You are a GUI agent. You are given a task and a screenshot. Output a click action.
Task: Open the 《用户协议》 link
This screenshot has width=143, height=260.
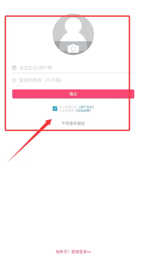tap(86, 107)
